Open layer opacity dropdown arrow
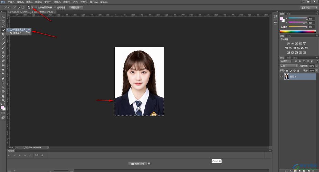This screenshot has width=319, height=172. 316,66
